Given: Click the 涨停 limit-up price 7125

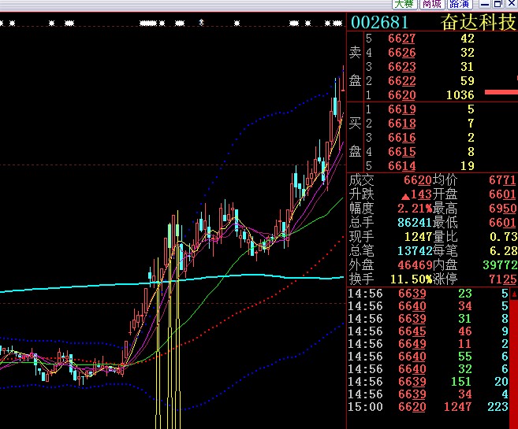Looking at the screenshot, I should [x=502, y=279].
